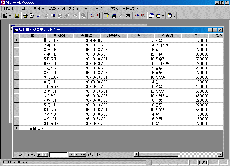
Task: Print the datasheet via the printer icon
Action: point(25,16)
